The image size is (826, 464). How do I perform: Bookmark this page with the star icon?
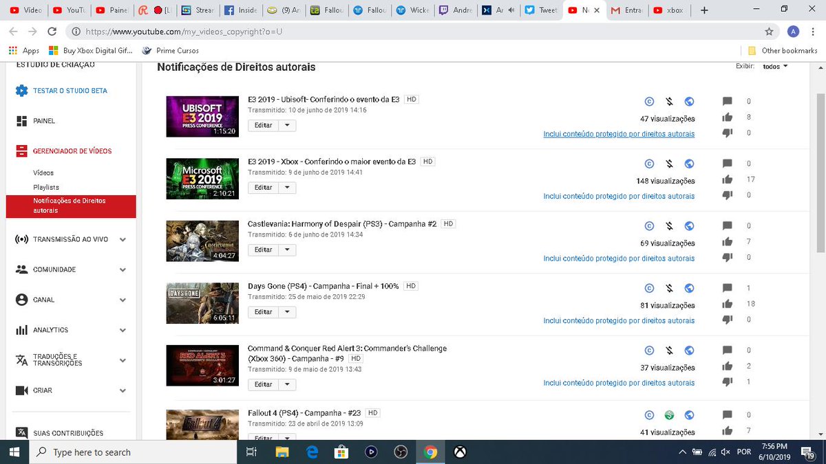[x=769, y=32]
